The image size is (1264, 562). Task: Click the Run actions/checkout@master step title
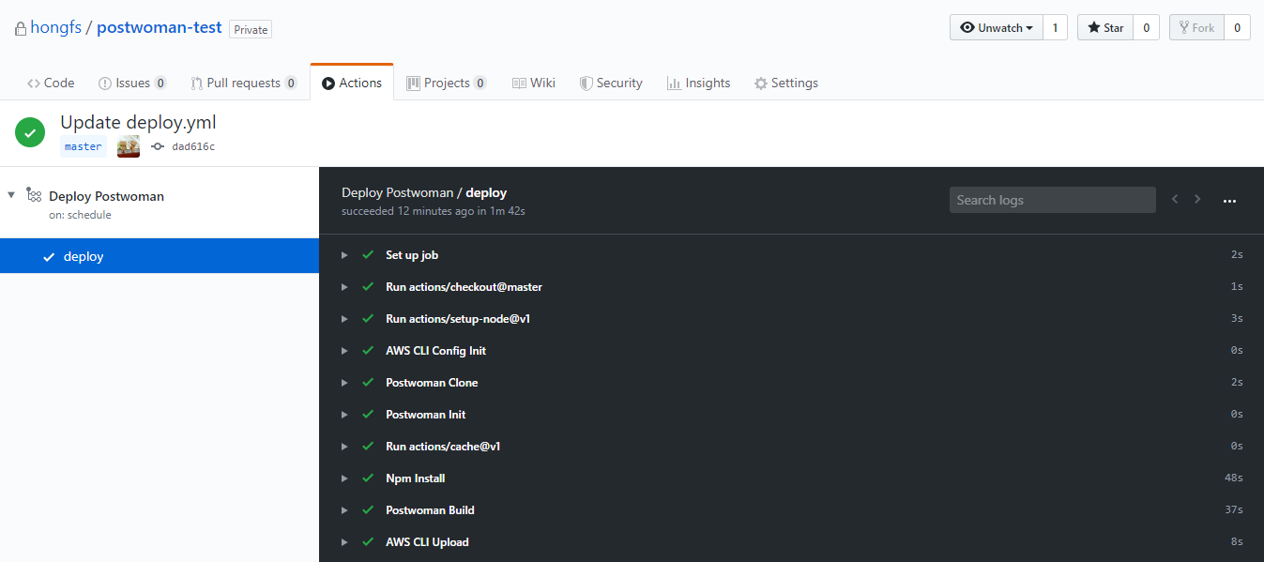coord(464,287)
